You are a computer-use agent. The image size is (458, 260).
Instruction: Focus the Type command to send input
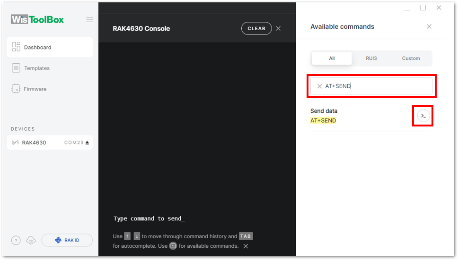tap(149, 218)
